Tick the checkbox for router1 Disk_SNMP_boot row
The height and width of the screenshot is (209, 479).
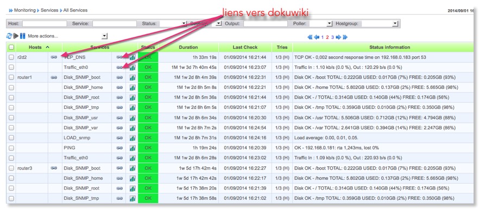(x=11, y=77)
